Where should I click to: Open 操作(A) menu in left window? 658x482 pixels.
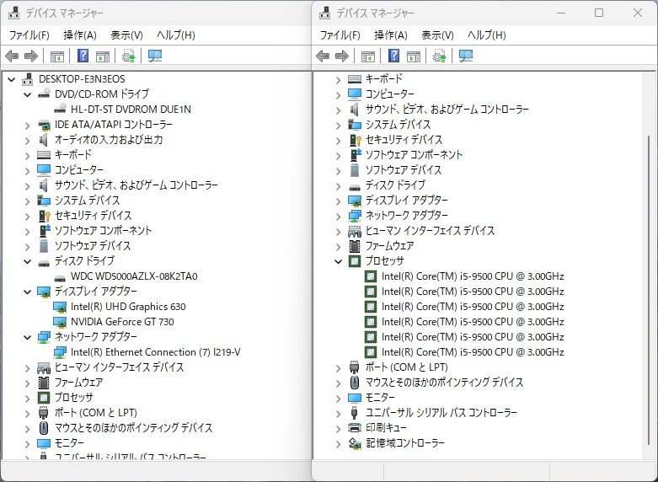pyautogui.click(x=80, y=35)
